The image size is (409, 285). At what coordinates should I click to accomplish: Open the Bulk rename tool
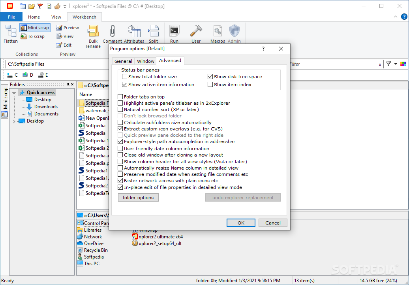coord(93,37)
